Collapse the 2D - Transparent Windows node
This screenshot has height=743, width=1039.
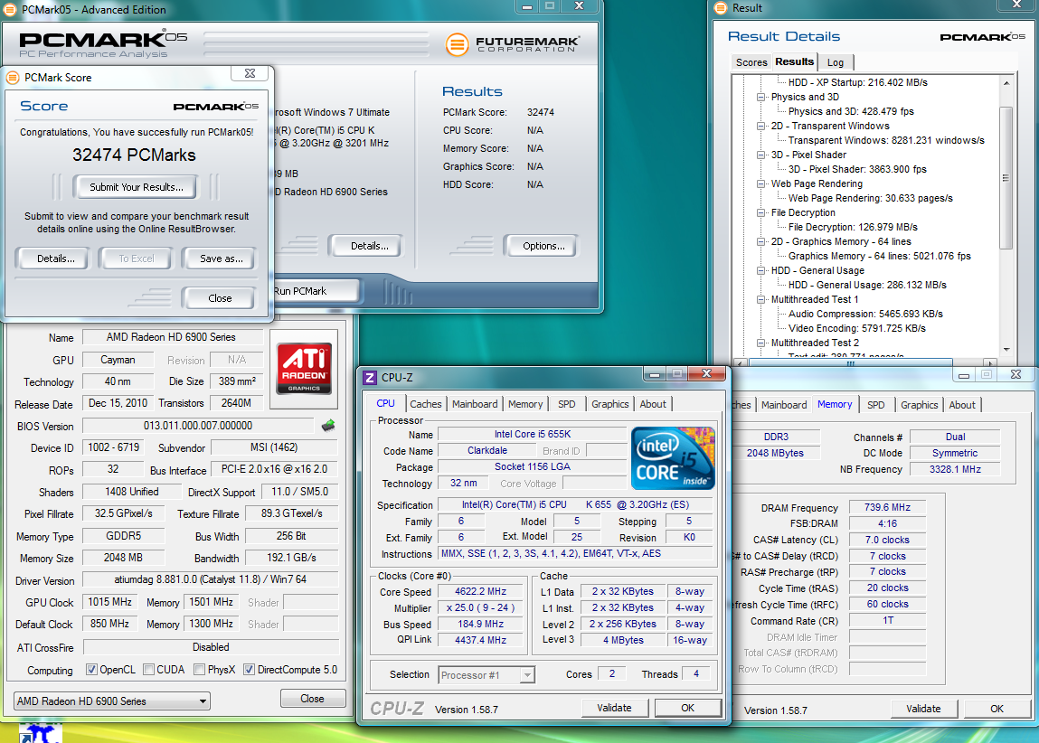tap(760, 126)
